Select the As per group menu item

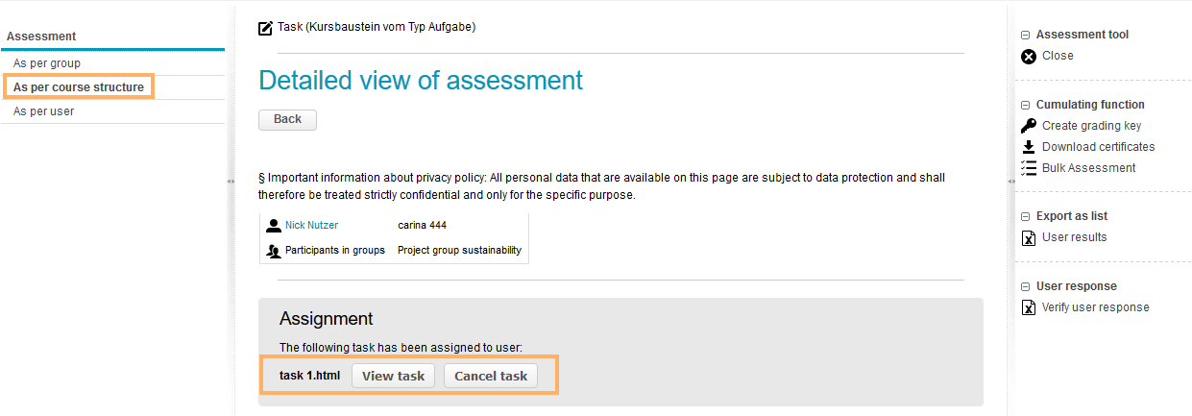[47, 63]
